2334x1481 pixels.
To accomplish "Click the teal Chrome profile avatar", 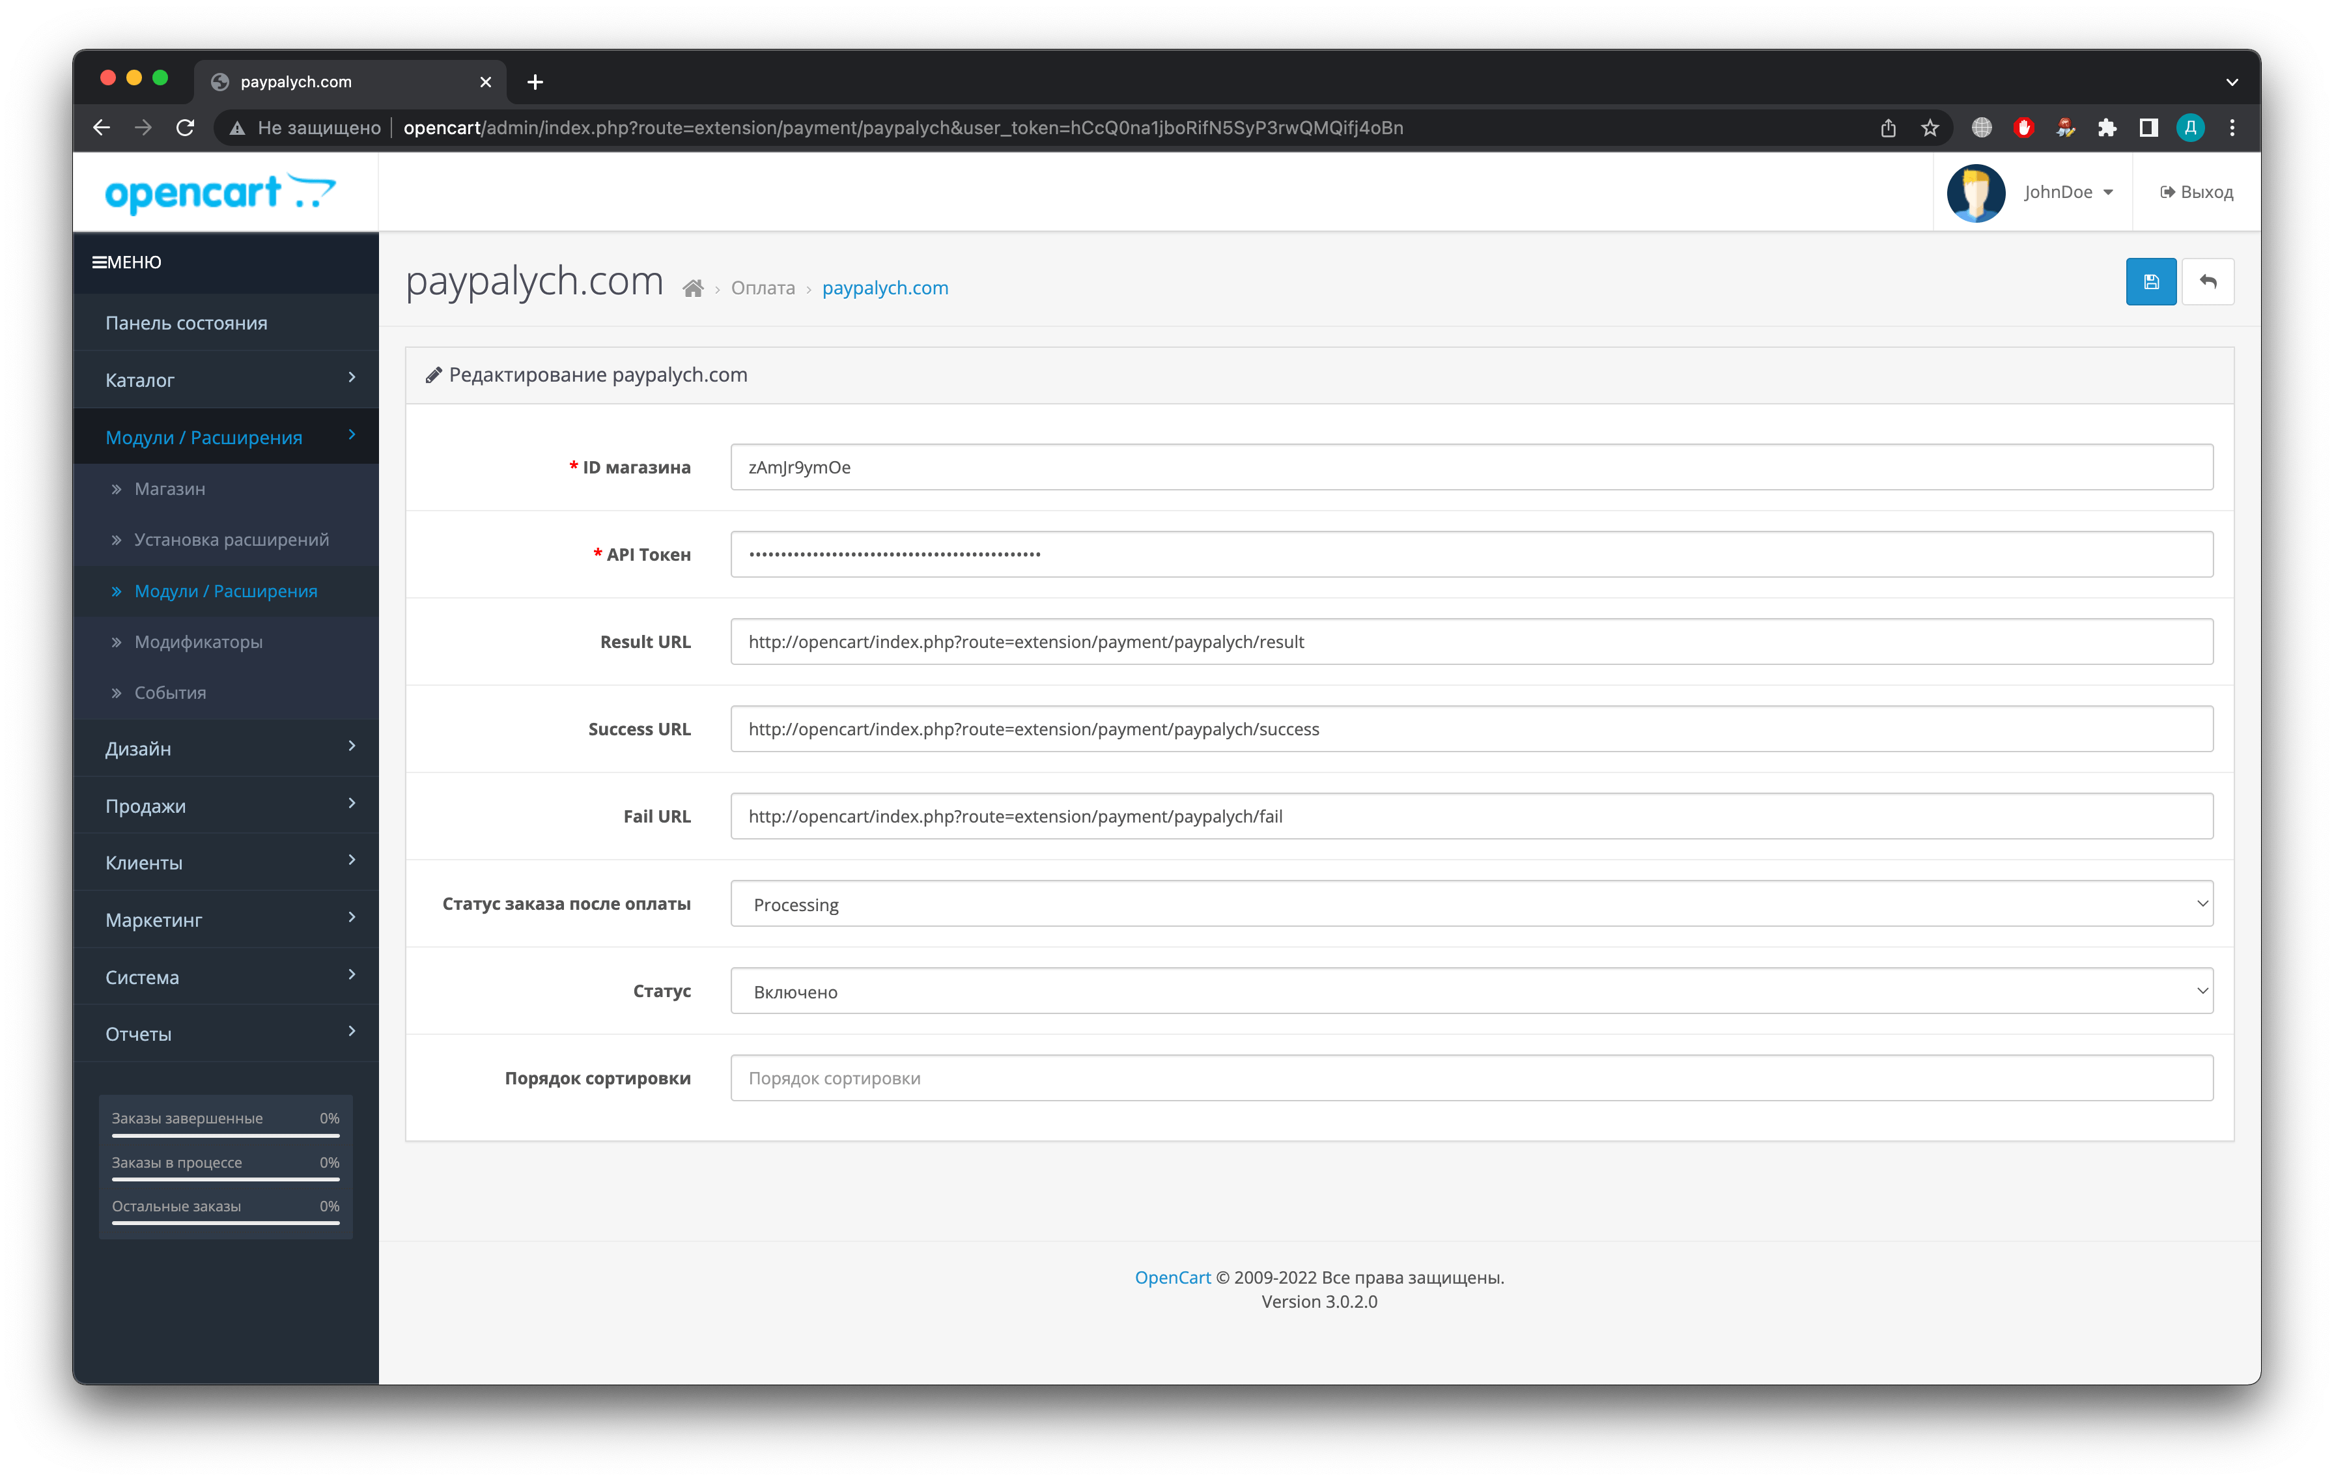I will coord(2191,127).
